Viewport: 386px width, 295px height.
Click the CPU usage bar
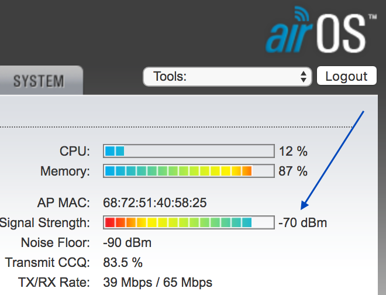[x=188, y=151]
